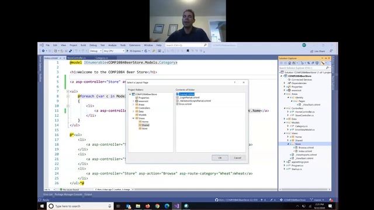Image resolution: width=374 pixels, height=210 pixels.
Task: Select appsettings.json in Solution Explorer
Action: (x=300, y=162)
